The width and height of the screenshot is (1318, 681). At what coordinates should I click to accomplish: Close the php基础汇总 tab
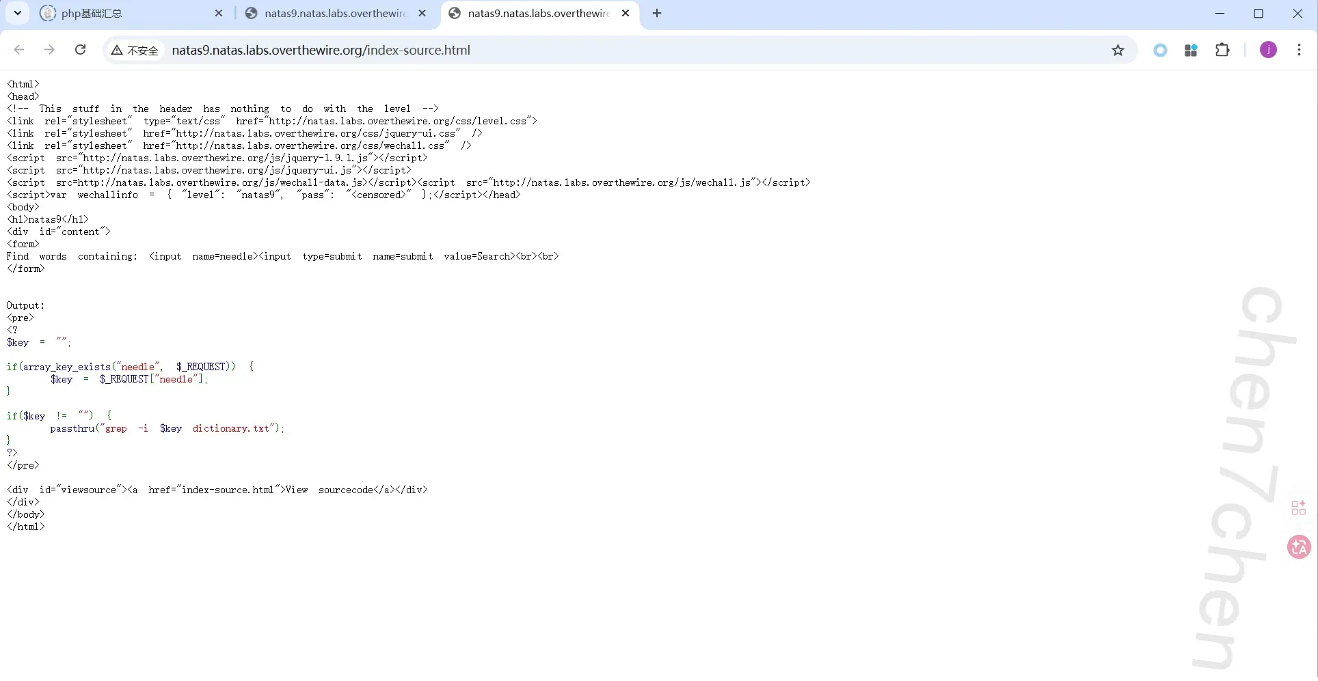click(x=219, y=13)
